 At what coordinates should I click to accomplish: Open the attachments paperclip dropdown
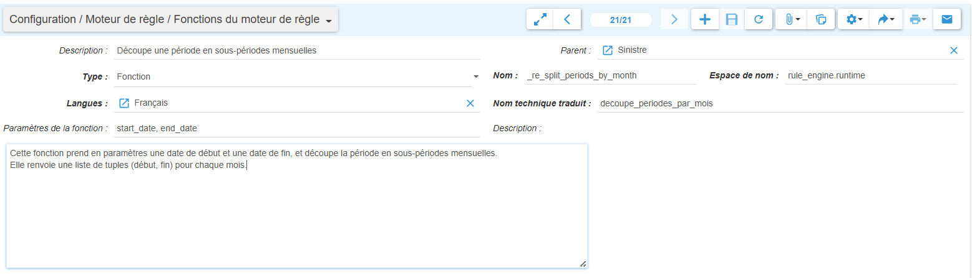point(791,19)
